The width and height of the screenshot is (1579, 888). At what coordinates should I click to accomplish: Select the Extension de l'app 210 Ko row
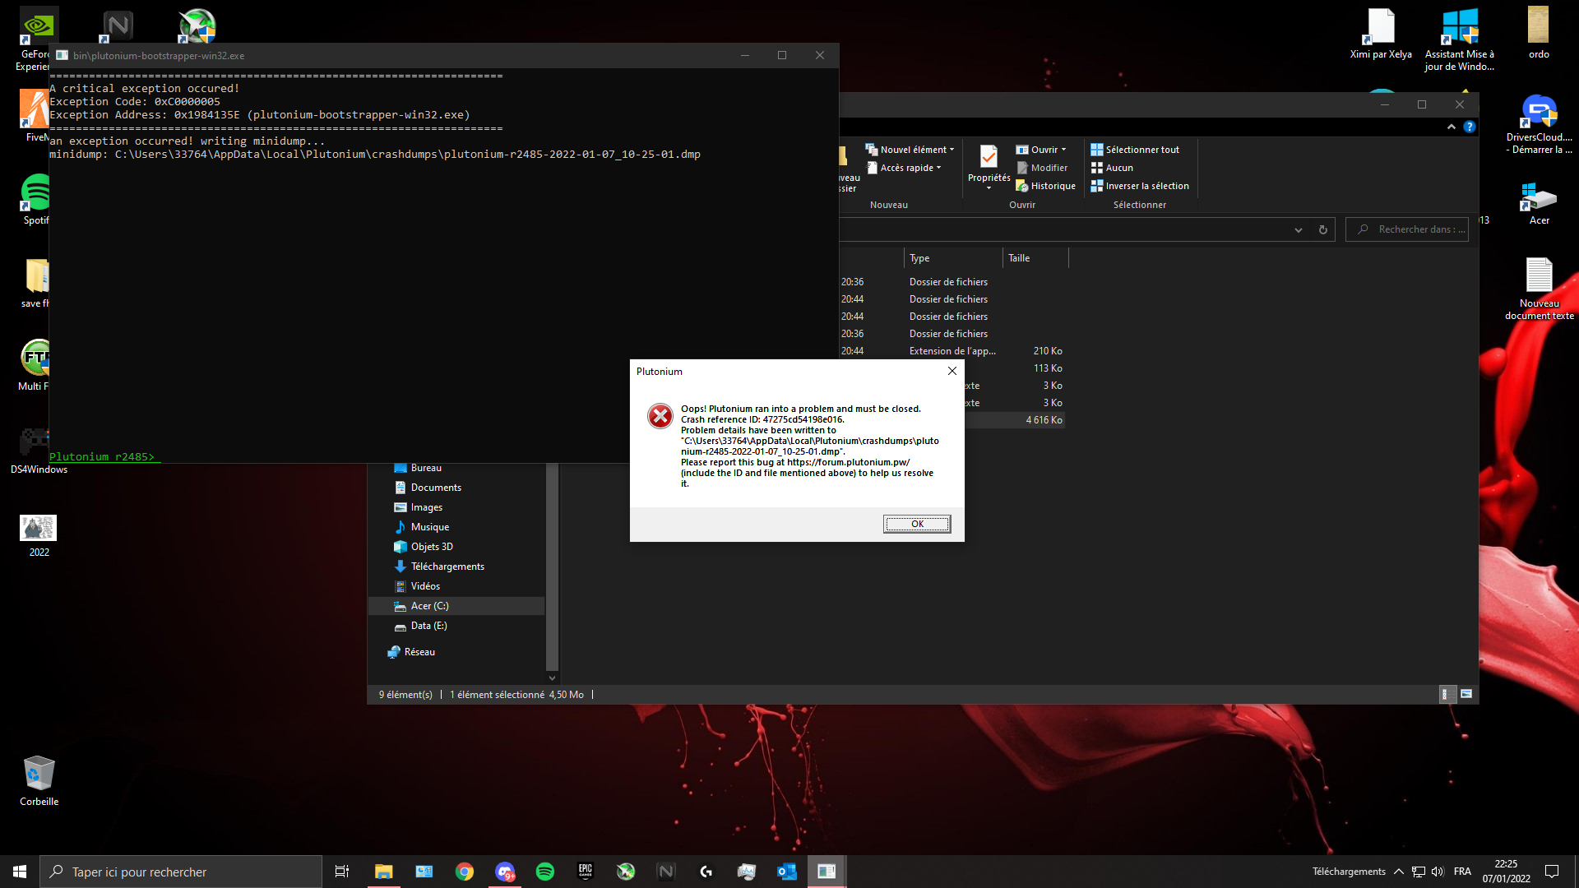952,351
